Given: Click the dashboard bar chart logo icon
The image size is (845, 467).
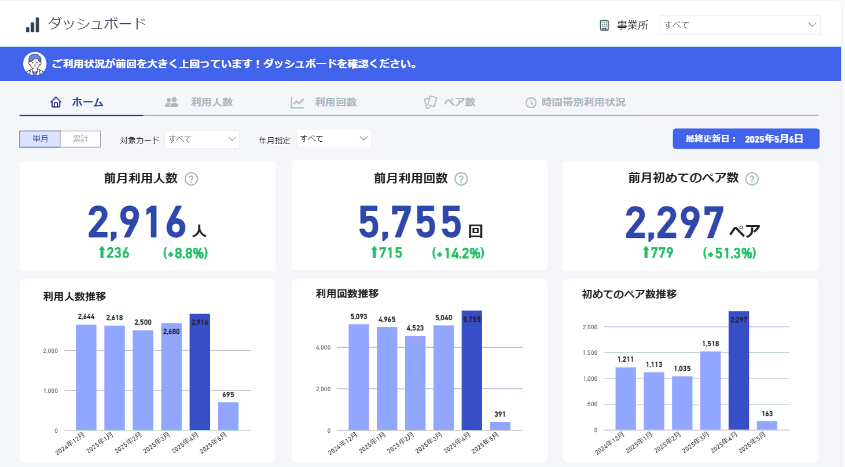Looking at the screenshot, I should pos(32,24).
